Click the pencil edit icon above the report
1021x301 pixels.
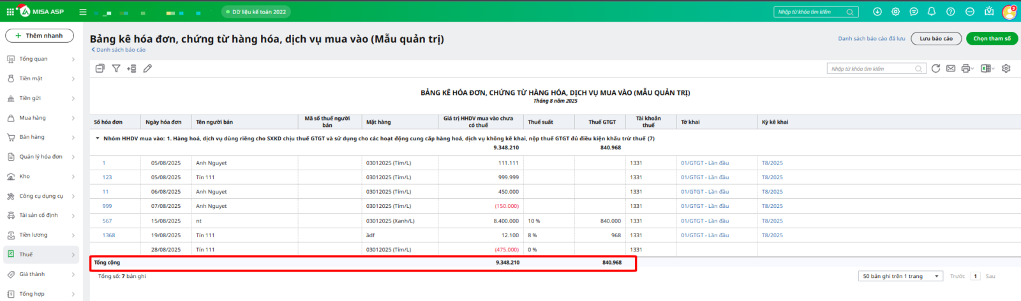[x=147, y=68]
